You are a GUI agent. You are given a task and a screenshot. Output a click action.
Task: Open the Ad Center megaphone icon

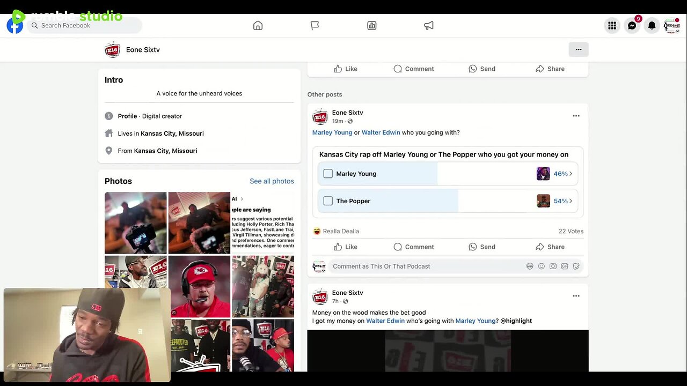[x=428, y=26]
